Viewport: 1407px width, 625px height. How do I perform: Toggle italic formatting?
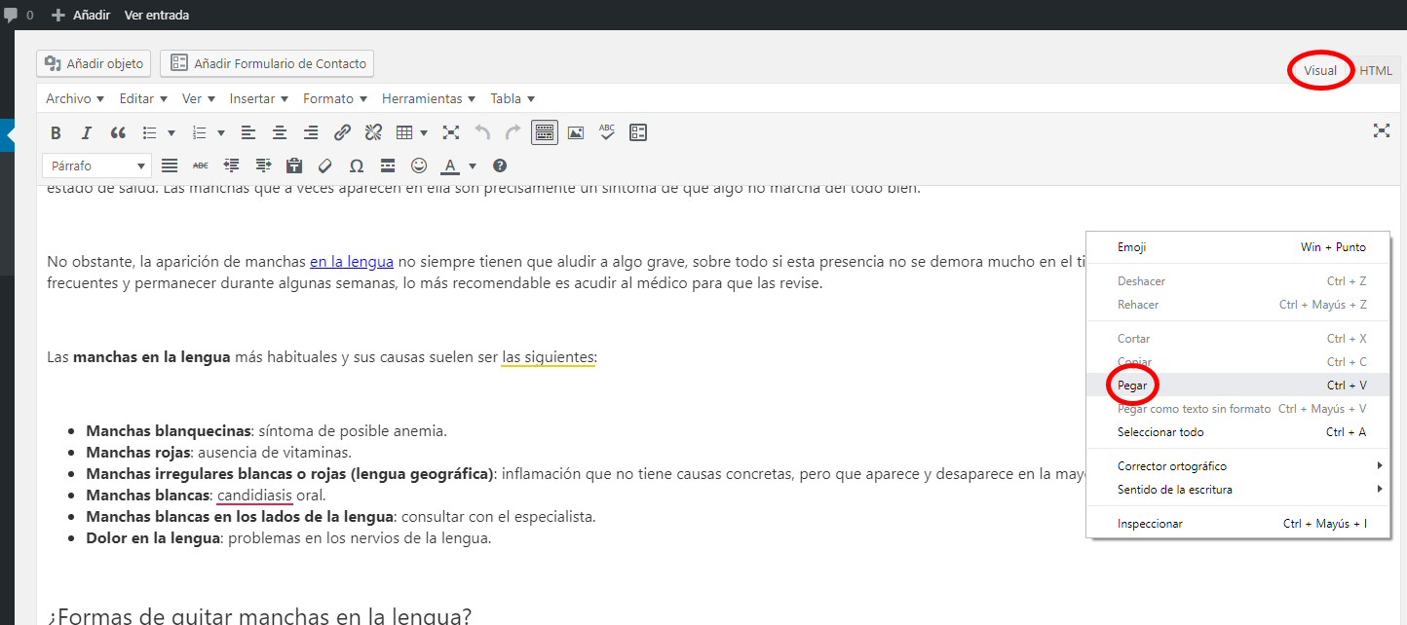coord(87,133)
